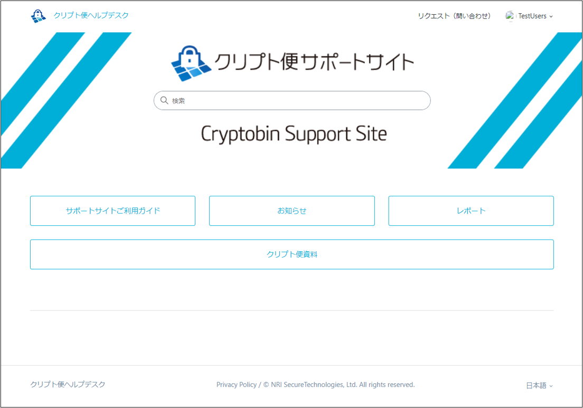Open サポートサイトご利用ガイド category
Image resolution: width=583 pixels, height=408 pixels.
point(112,211)
